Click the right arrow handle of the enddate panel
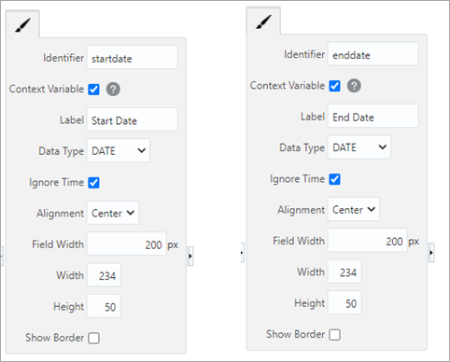 (431, 253)
